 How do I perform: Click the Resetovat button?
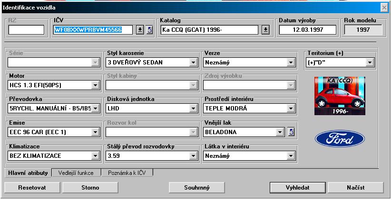pos(32,187)
